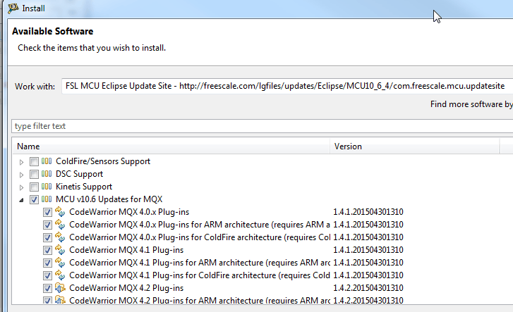Click the 'Find more software' link
The height and width of the screenshot is (312, 513).
pos(471,104)
